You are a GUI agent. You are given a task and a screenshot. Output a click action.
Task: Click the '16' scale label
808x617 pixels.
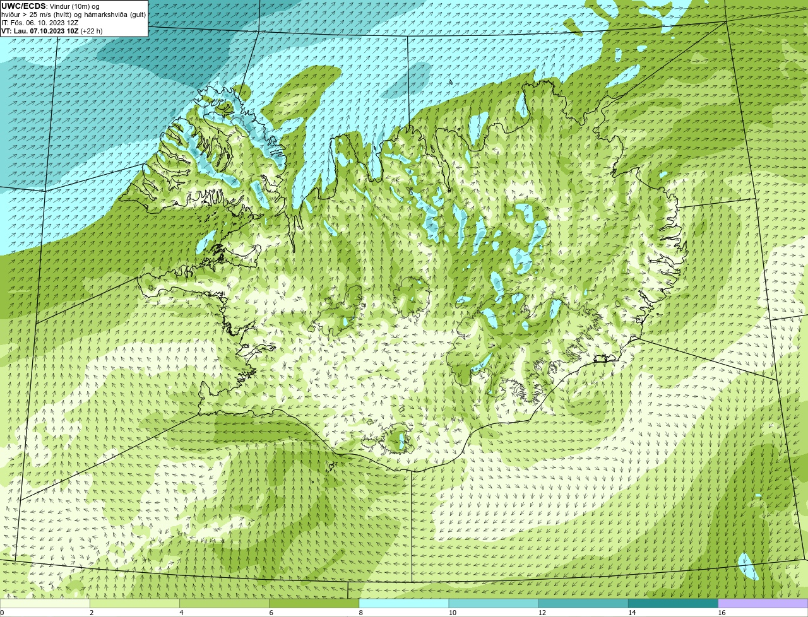click(722, 613)
